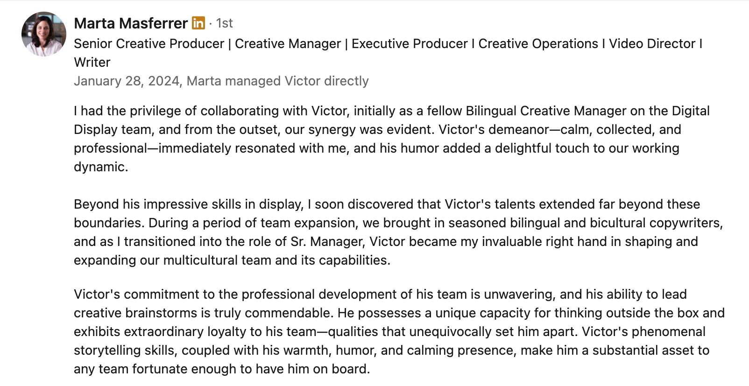Screen dimensions: 749x386
Task: Click "Senior Creative Producer" in the headline
Action: pyautogui.click(x=149, y=43)
